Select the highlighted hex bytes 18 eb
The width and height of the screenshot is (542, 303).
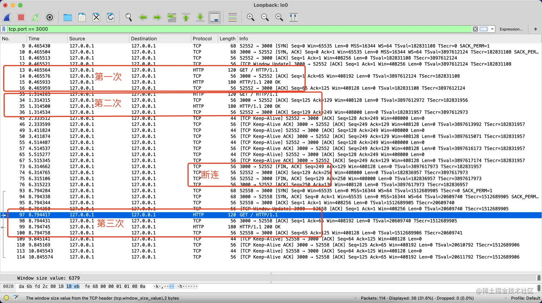[73, 286]
